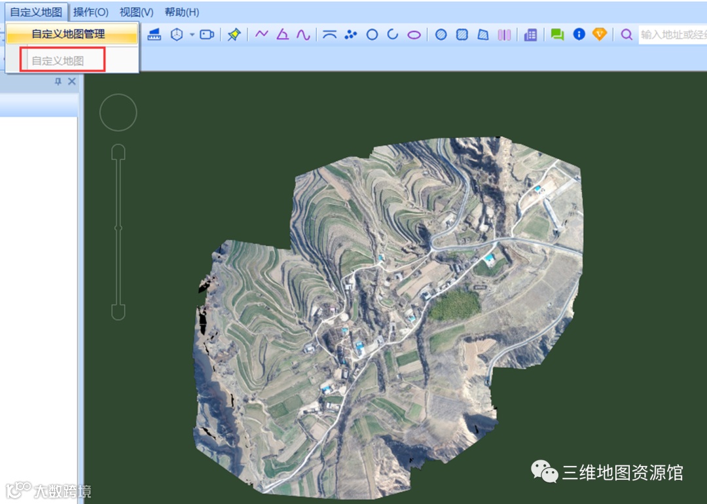Select the ruler measurement tool
Image resolution: width=707 pixels, height=504 pixels.
(154, 34)
